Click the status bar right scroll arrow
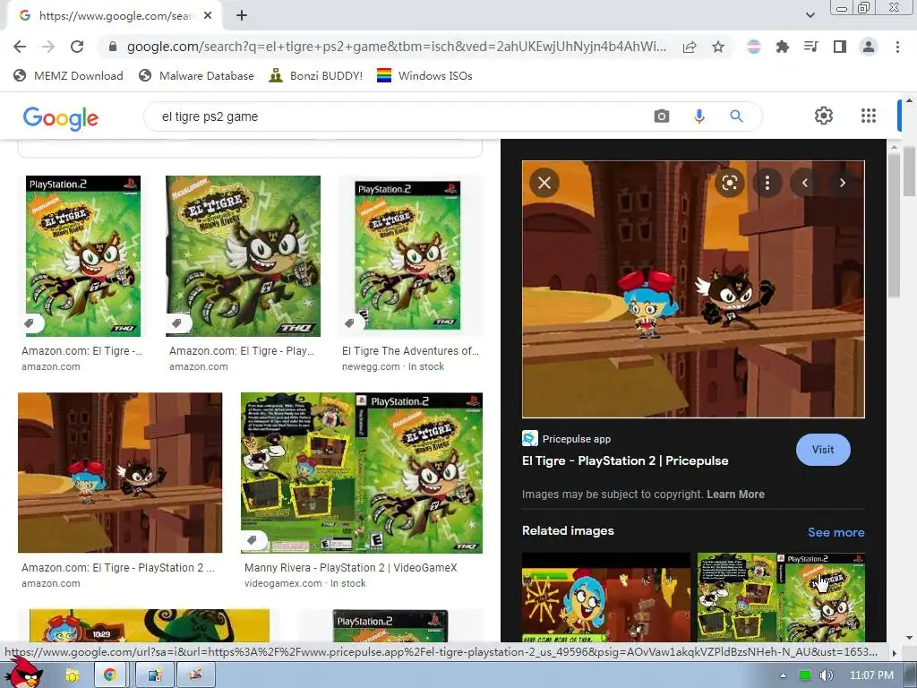Image resolution: width=917 pixels, height=688 pixels. 893,652
